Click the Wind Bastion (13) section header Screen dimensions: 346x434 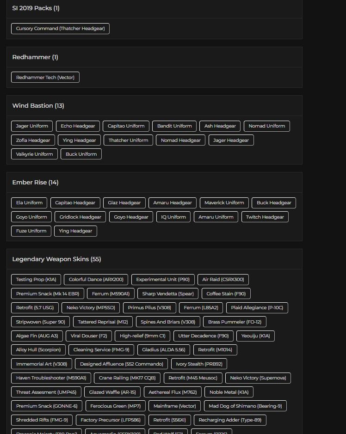coord(38,106)
